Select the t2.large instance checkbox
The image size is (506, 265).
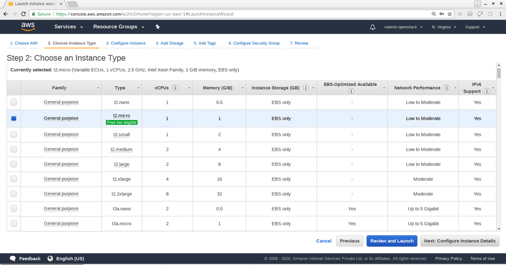coord(14,164)
